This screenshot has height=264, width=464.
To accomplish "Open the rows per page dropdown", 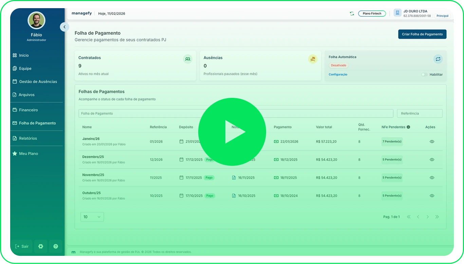I will tap(92, 217).
